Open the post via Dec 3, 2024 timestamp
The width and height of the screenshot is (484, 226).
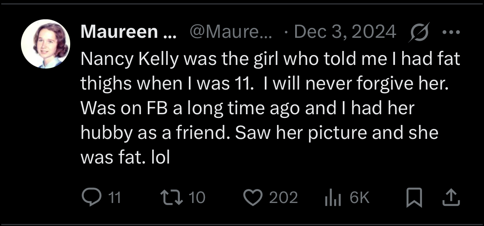(x=345, y=32)
